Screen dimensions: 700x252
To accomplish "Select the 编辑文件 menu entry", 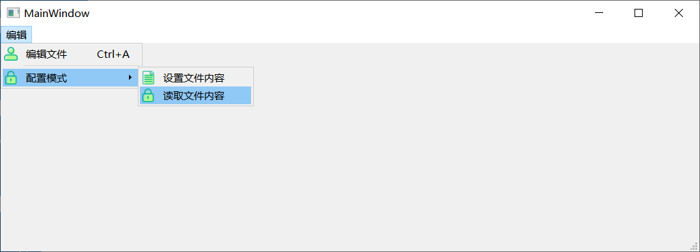I will coord(72,54).
